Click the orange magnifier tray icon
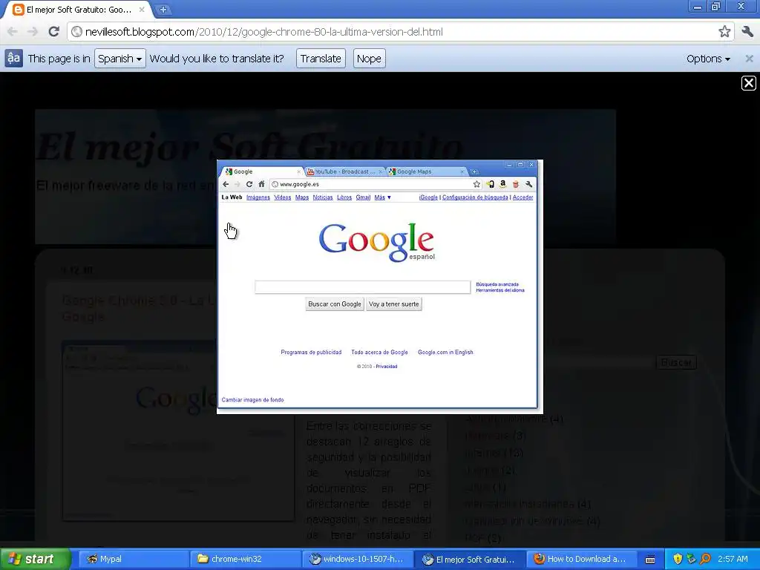 pyautogui.click(x=705, y=559)
